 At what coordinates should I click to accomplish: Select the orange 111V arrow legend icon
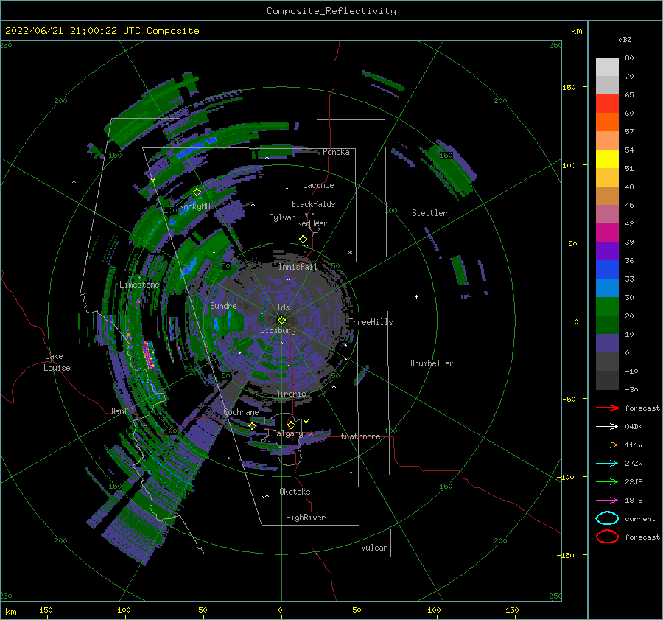coord(607,445)
